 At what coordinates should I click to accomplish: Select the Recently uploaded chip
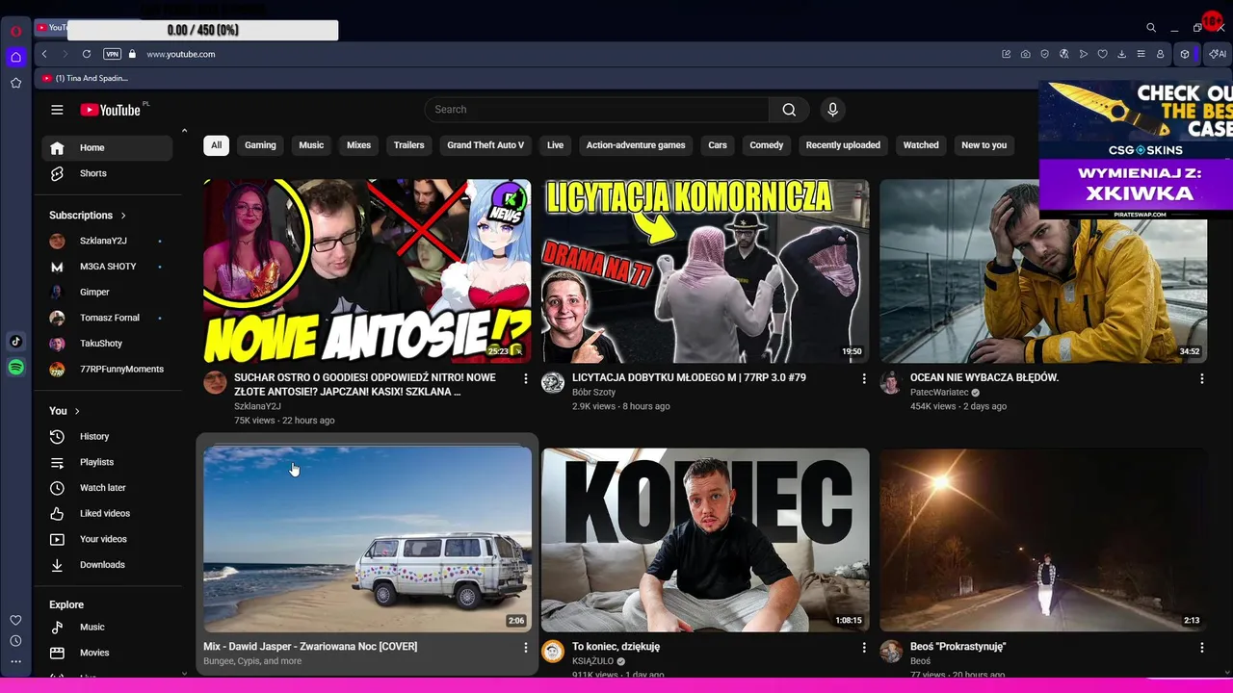[843, 145]
